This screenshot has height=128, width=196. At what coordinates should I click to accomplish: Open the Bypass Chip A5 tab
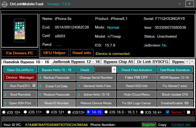click(x=118, y=62)
